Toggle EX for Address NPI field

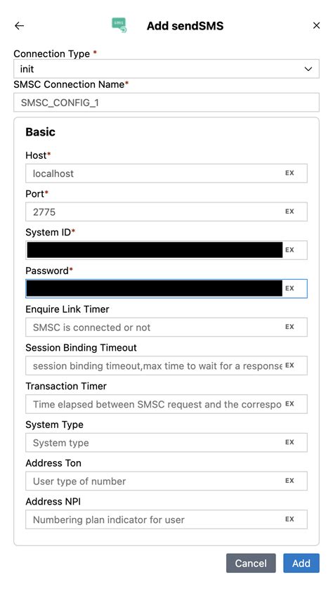(x=289, y=519)
